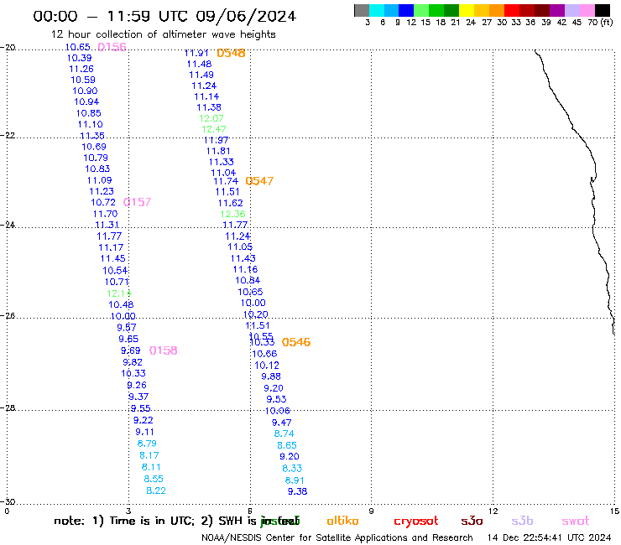
Task: Click the wave height value '11.43'
Action: (243, 258)
